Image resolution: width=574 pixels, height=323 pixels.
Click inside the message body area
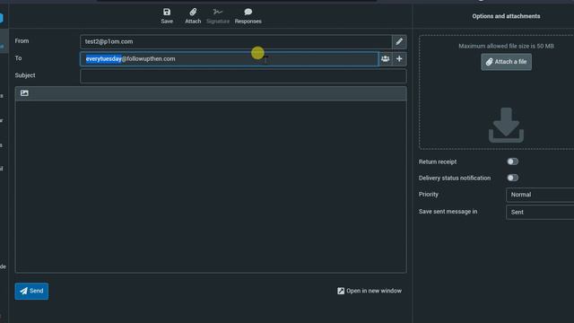tap(211, 187)
